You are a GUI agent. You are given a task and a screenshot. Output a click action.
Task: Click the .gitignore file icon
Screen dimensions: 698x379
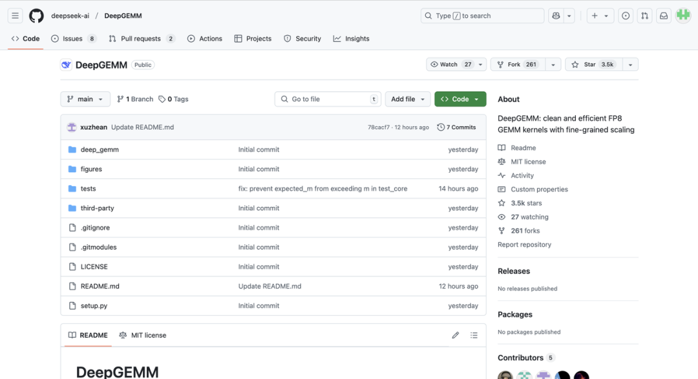click(72, 228)
